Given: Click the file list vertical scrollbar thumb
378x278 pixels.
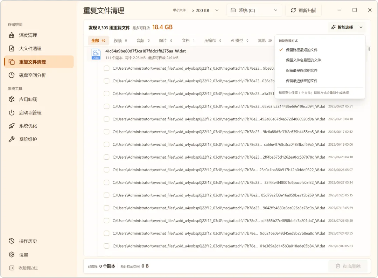Looking at the screenshot, I should tap(369, 49).
